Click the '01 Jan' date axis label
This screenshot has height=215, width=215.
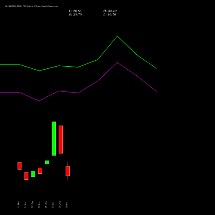(x=25, y=205)
